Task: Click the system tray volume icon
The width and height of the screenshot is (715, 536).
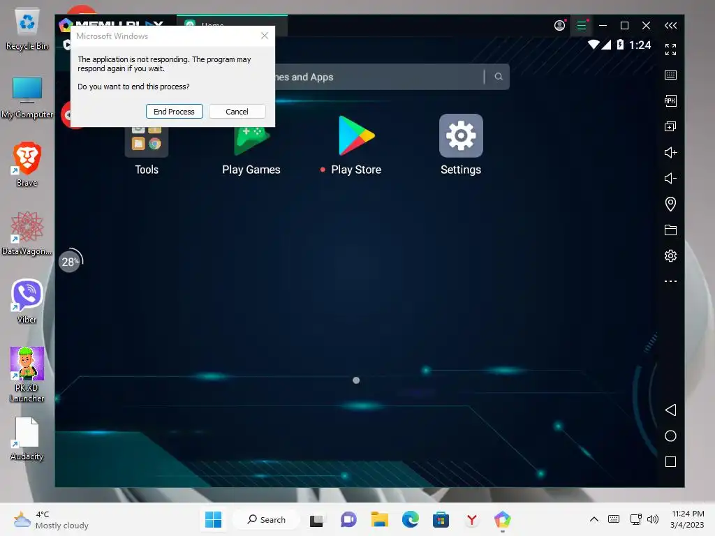Action: (653, 519)
